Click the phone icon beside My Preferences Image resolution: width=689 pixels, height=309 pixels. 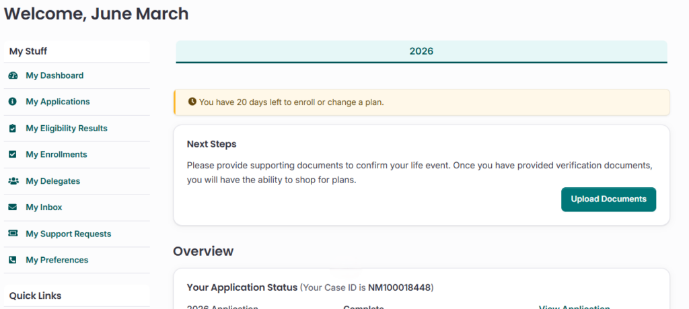pos(13,260)
